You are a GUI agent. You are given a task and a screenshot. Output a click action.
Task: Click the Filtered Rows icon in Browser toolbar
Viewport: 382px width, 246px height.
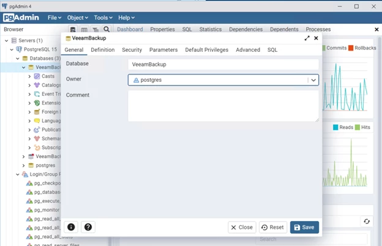click(95, 30)
